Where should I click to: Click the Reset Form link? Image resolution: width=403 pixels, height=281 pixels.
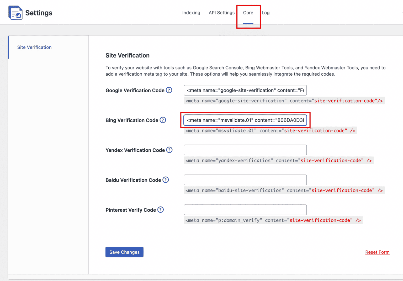tap(377, 252)
